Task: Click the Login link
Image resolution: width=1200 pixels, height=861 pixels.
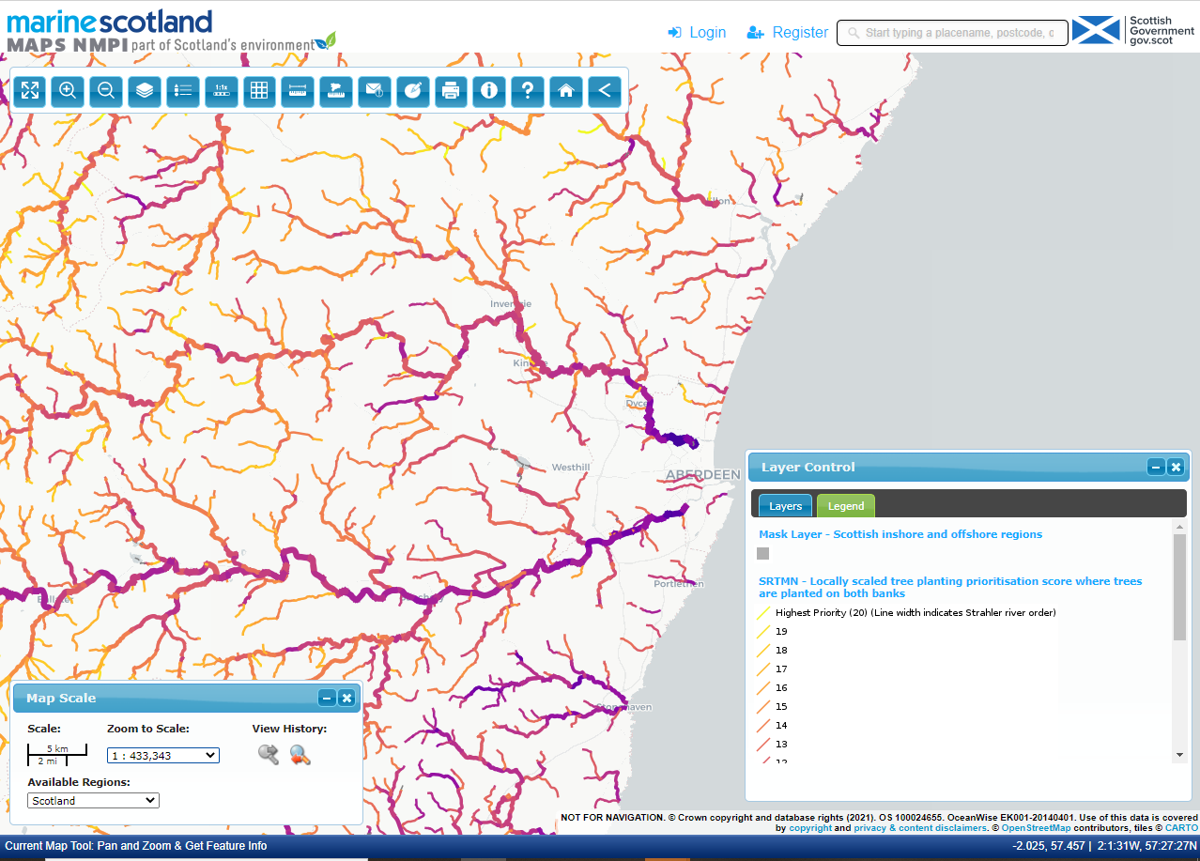Action: 697,33
